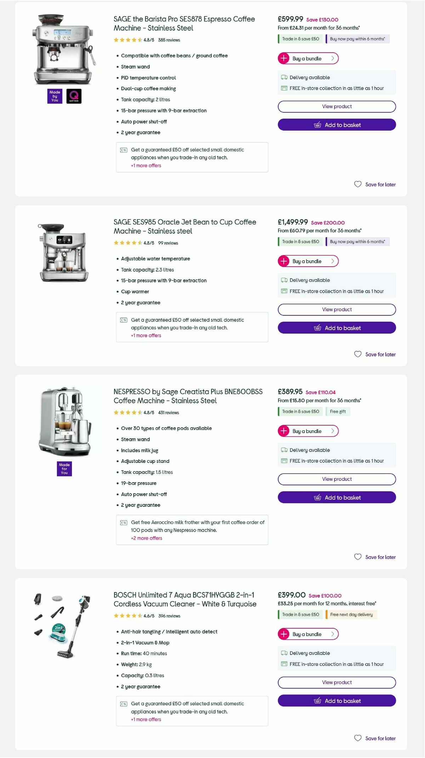Image resolution: width=425 pixels, height=758 pixels.
Task: Expand +2 more offers under the Nespresso machine
Action: point(146,538)
